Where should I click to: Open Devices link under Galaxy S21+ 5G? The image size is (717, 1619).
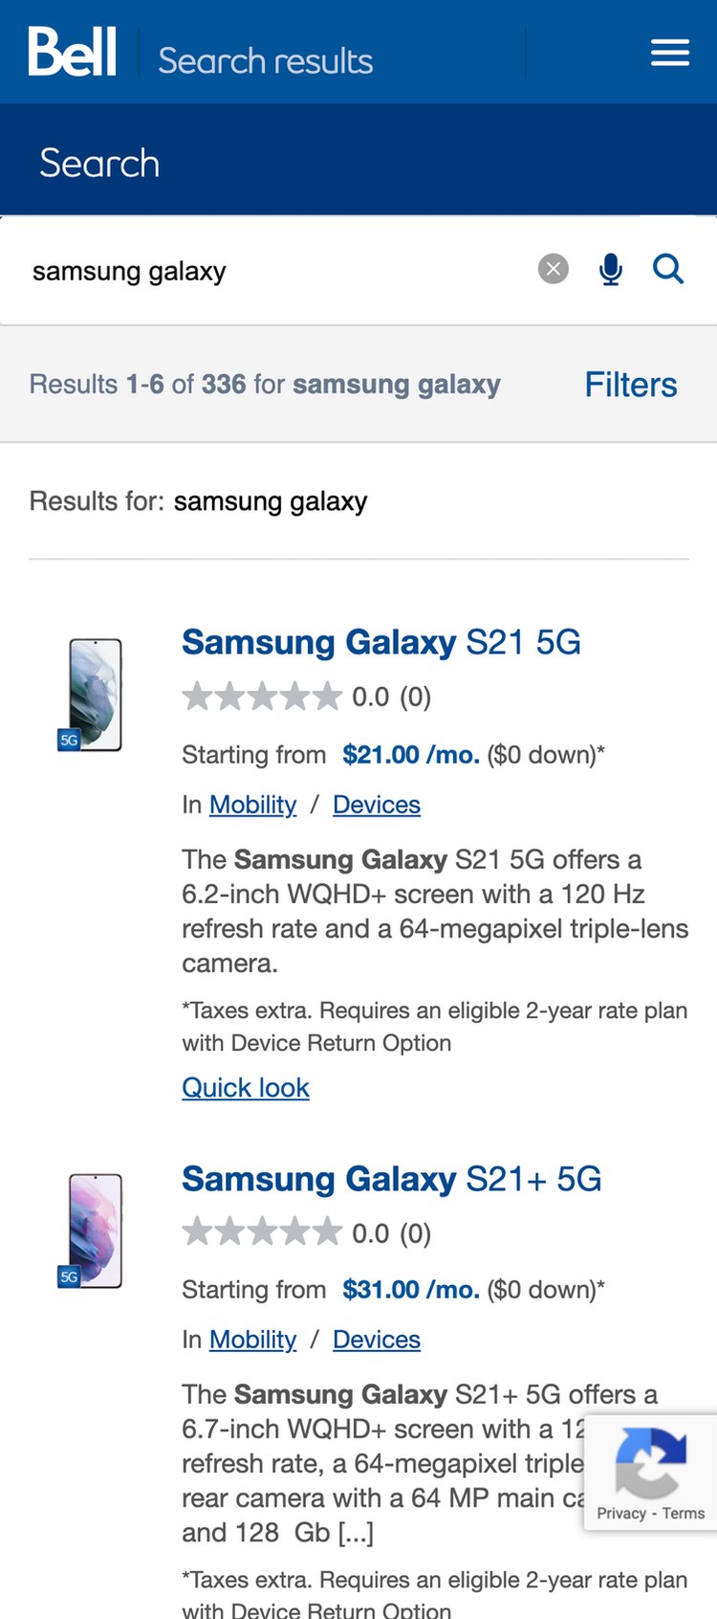(376, 1340)
